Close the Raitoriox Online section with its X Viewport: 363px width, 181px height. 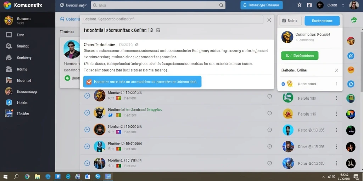click(337, 70)
